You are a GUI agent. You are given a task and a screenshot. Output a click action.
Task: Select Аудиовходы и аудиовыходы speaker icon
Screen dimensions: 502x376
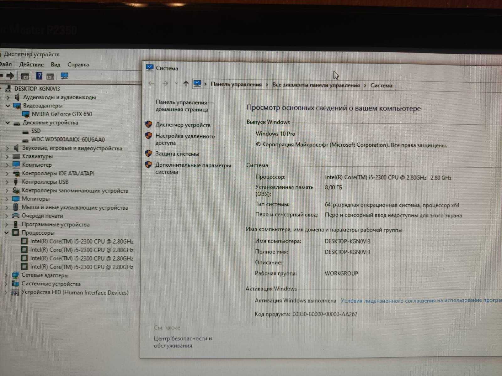point(17,97)
